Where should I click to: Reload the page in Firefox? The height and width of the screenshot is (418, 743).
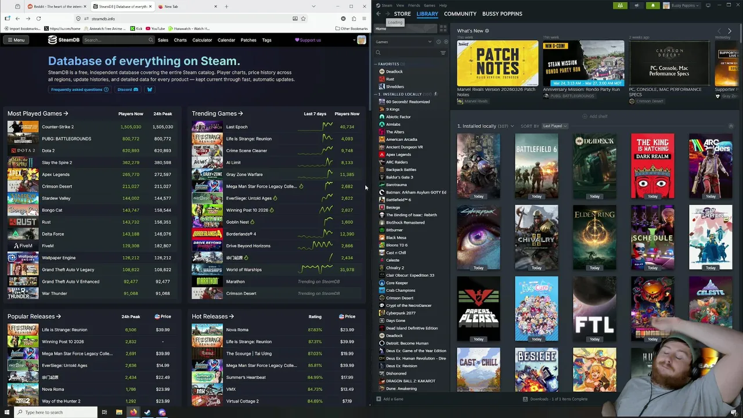click(x=38, y=19)
